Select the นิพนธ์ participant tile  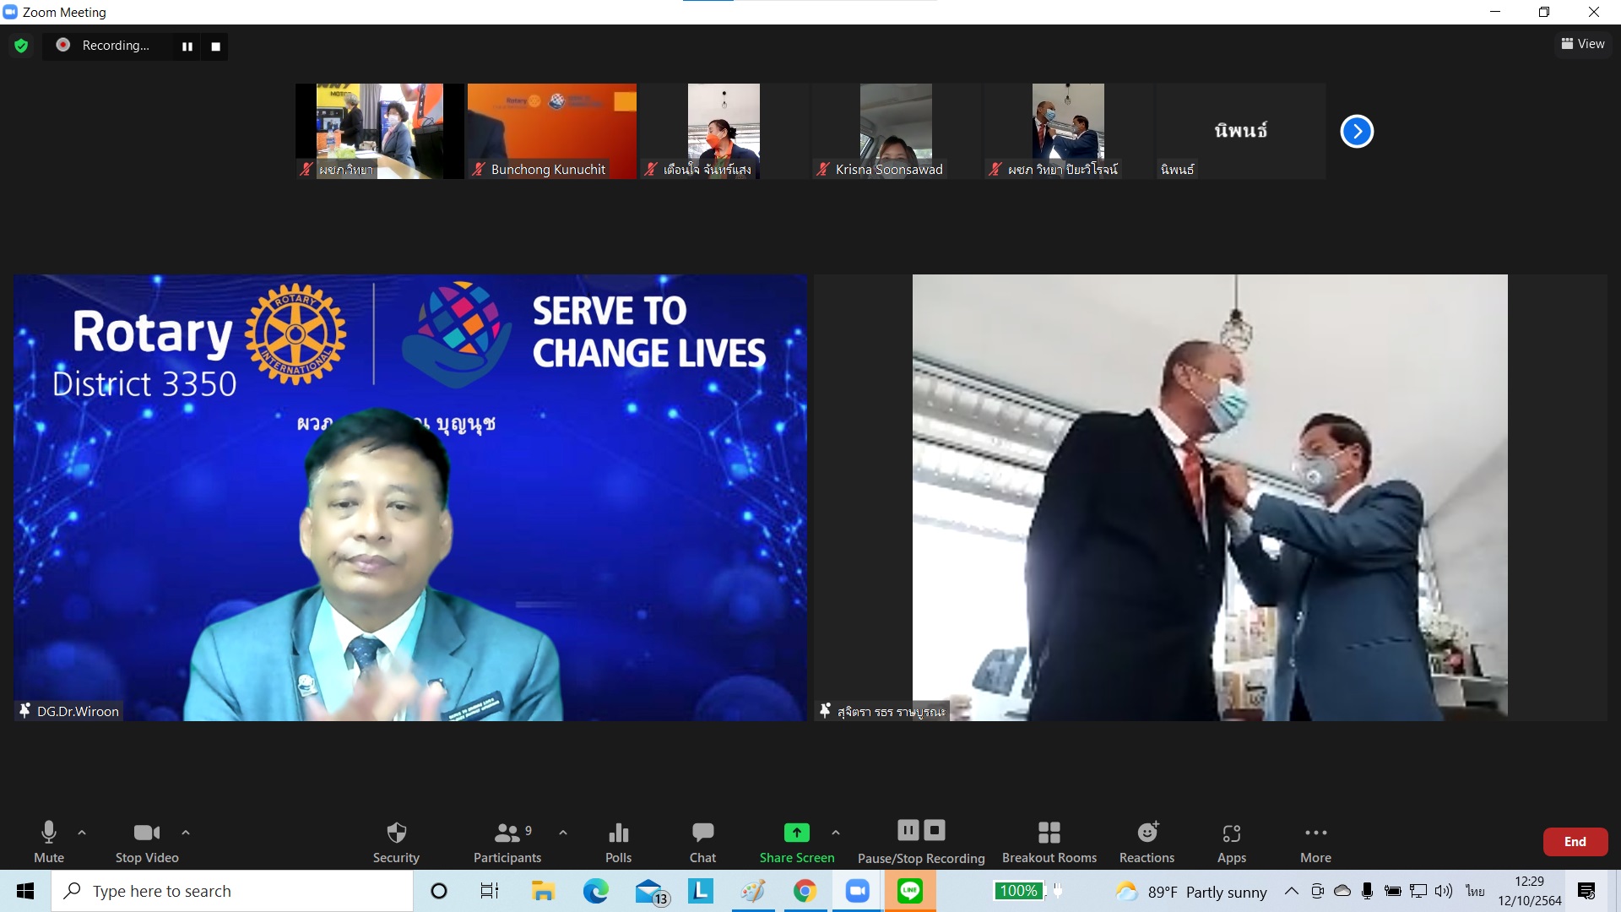pos(1240,131)
